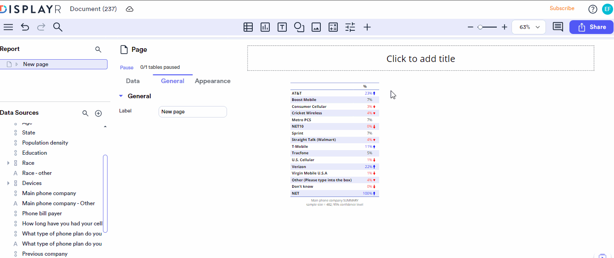614x258 pixels.
Task: Click the Main phone company SUMMARY footer
Action: 335,201
